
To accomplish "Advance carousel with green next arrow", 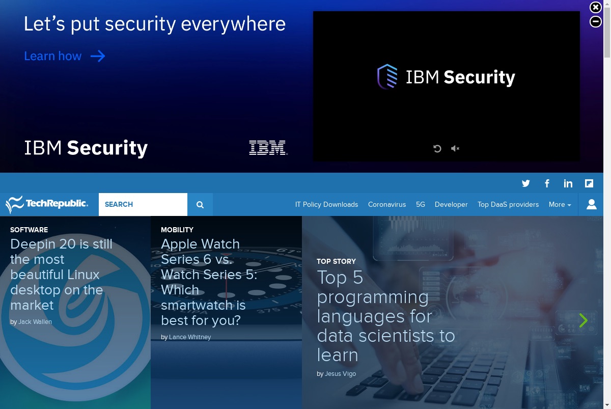I will (x=584, y=320).
